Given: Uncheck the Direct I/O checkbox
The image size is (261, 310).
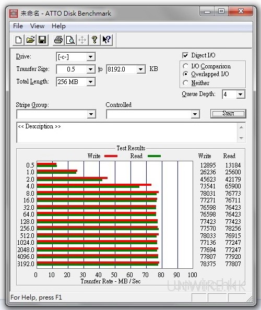Looking at the screenshot, I should coord(185,55).
